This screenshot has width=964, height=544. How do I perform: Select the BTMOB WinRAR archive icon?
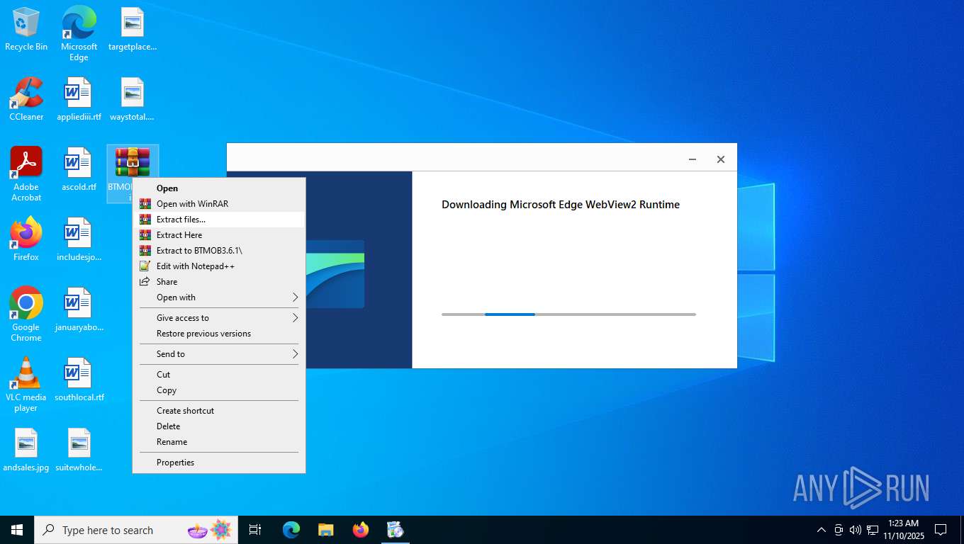(x=133, y=162)
